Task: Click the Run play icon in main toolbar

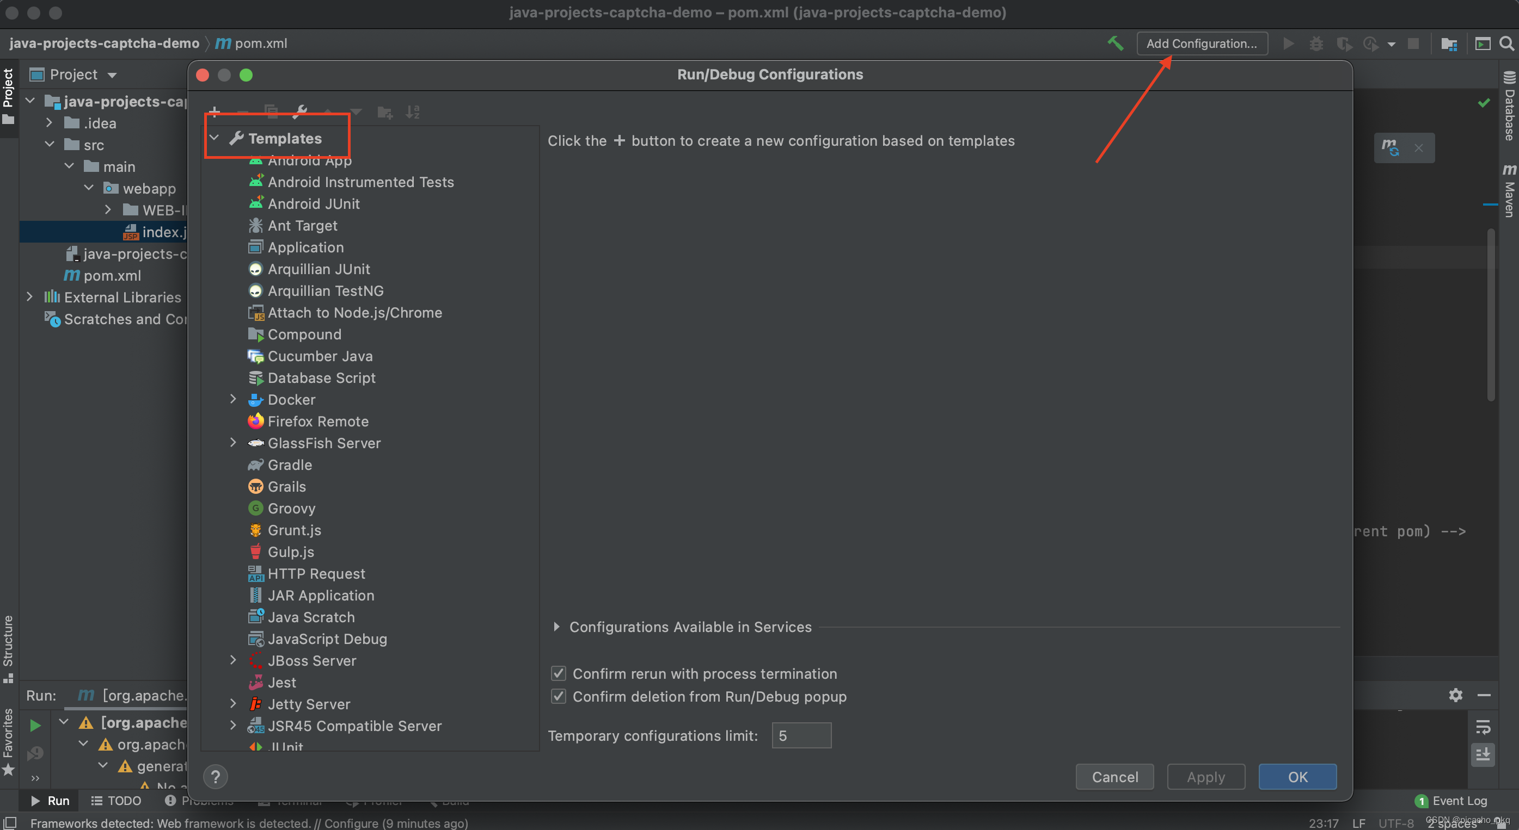Action: pyautogui.click(x=1289, y=44)
